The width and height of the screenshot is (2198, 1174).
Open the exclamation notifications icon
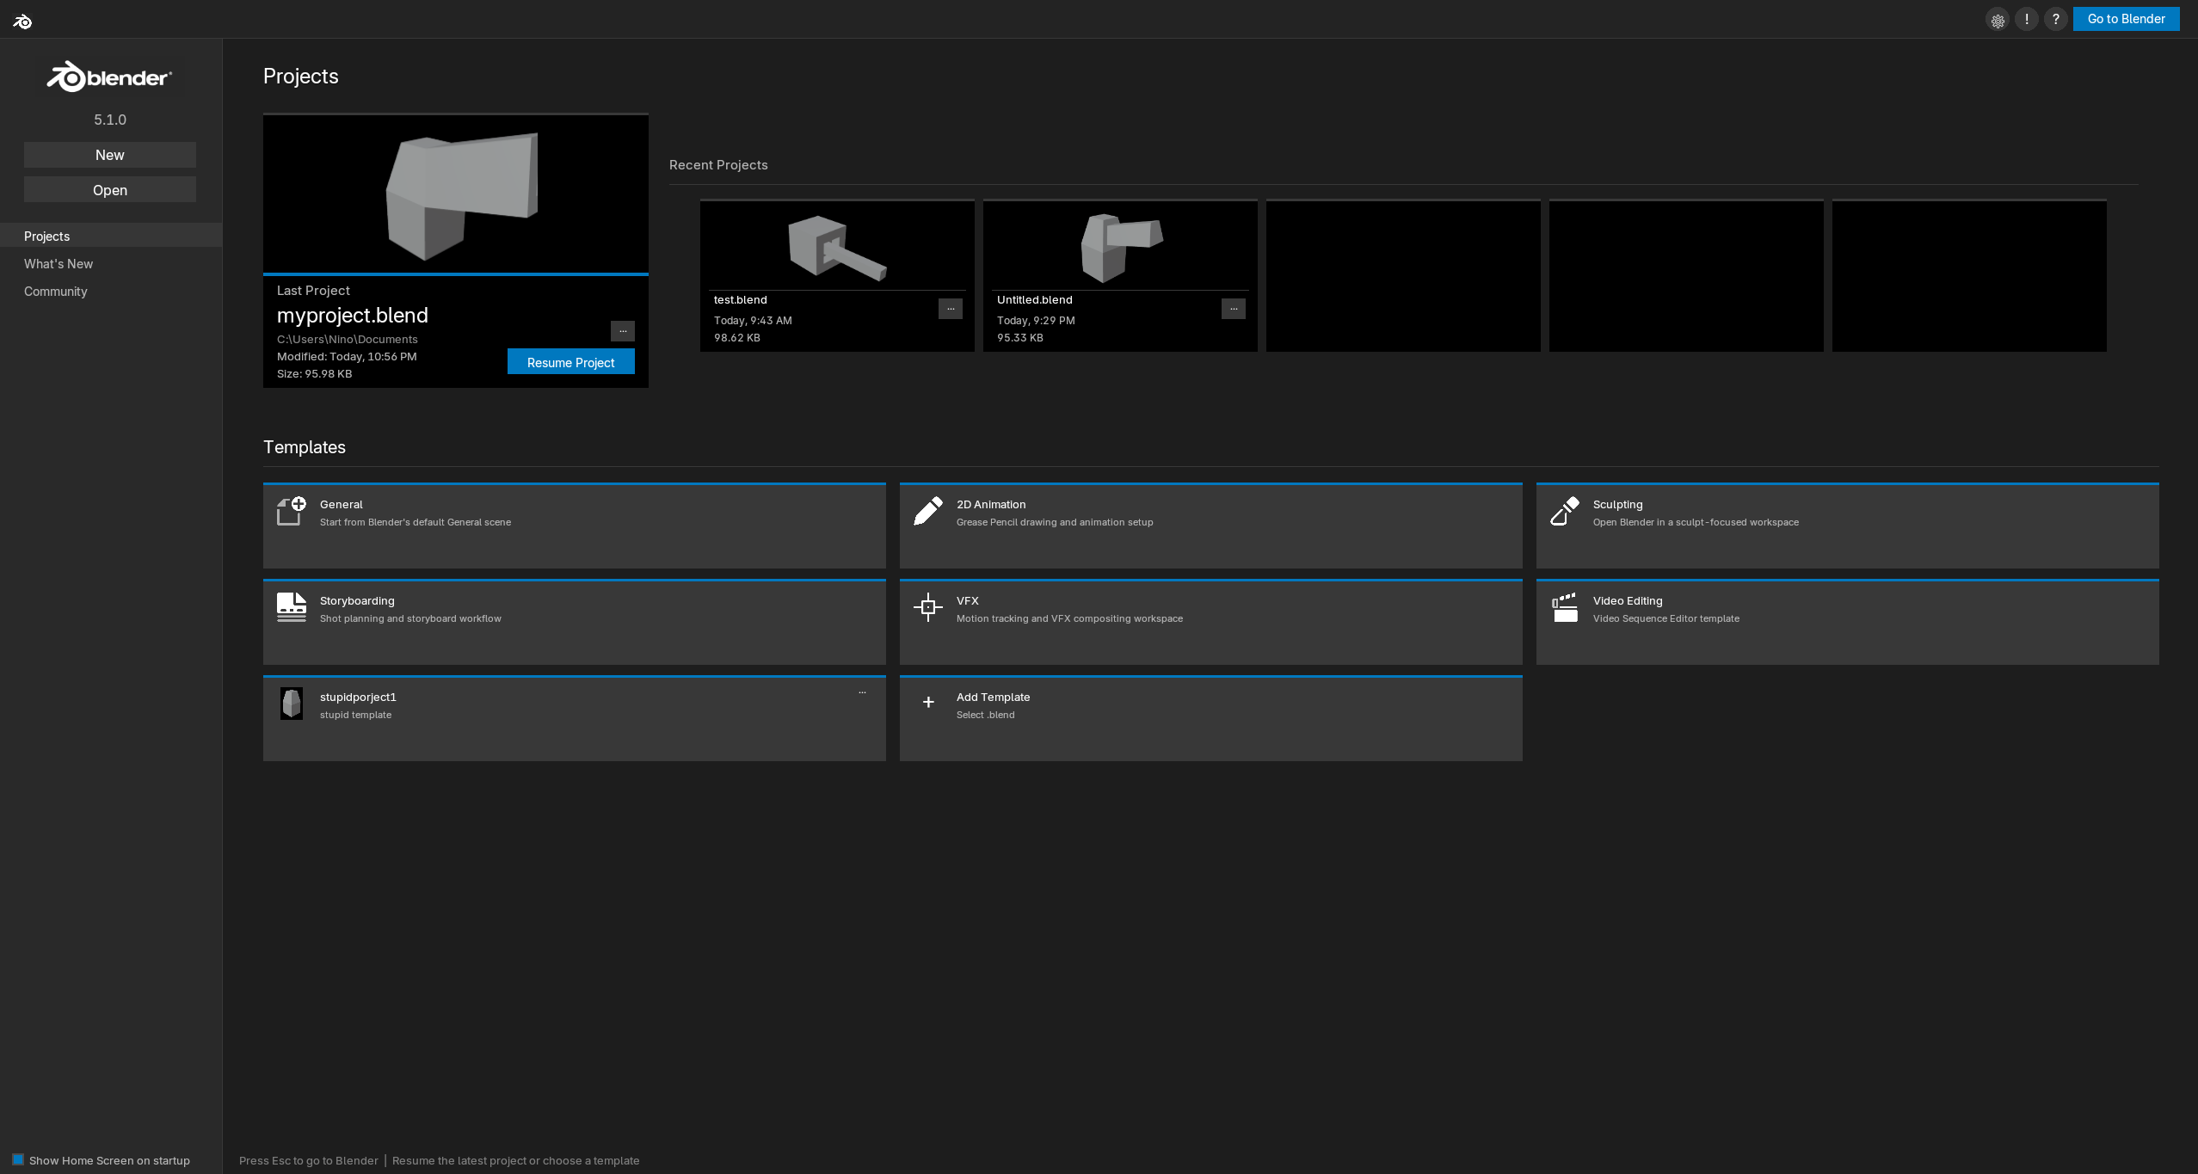point(2027,19)
